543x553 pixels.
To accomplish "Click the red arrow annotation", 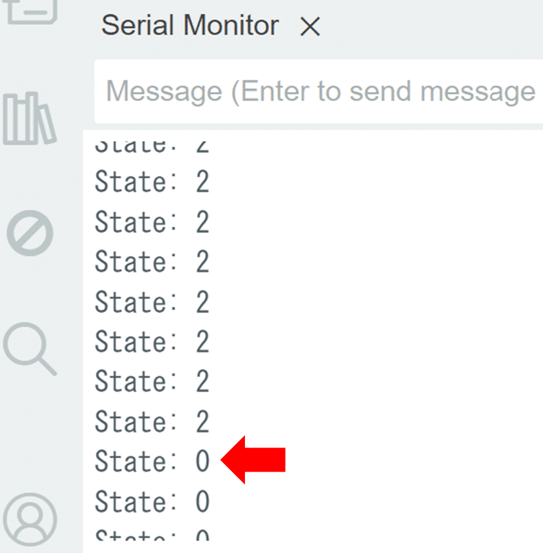I will pos(253,460).
